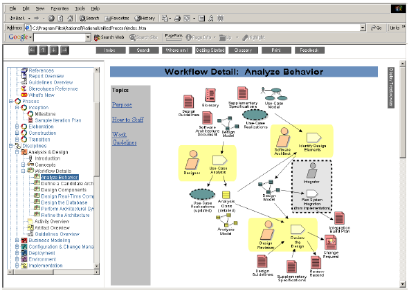Open the Purpose topic link
Image resolution: width=409 pixels, height=291 pixels.
click(122, 105)
